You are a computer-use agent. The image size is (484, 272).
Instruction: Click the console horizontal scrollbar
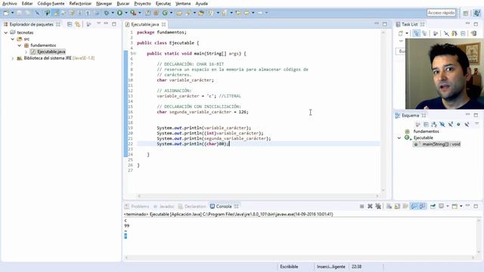point(299,257)
